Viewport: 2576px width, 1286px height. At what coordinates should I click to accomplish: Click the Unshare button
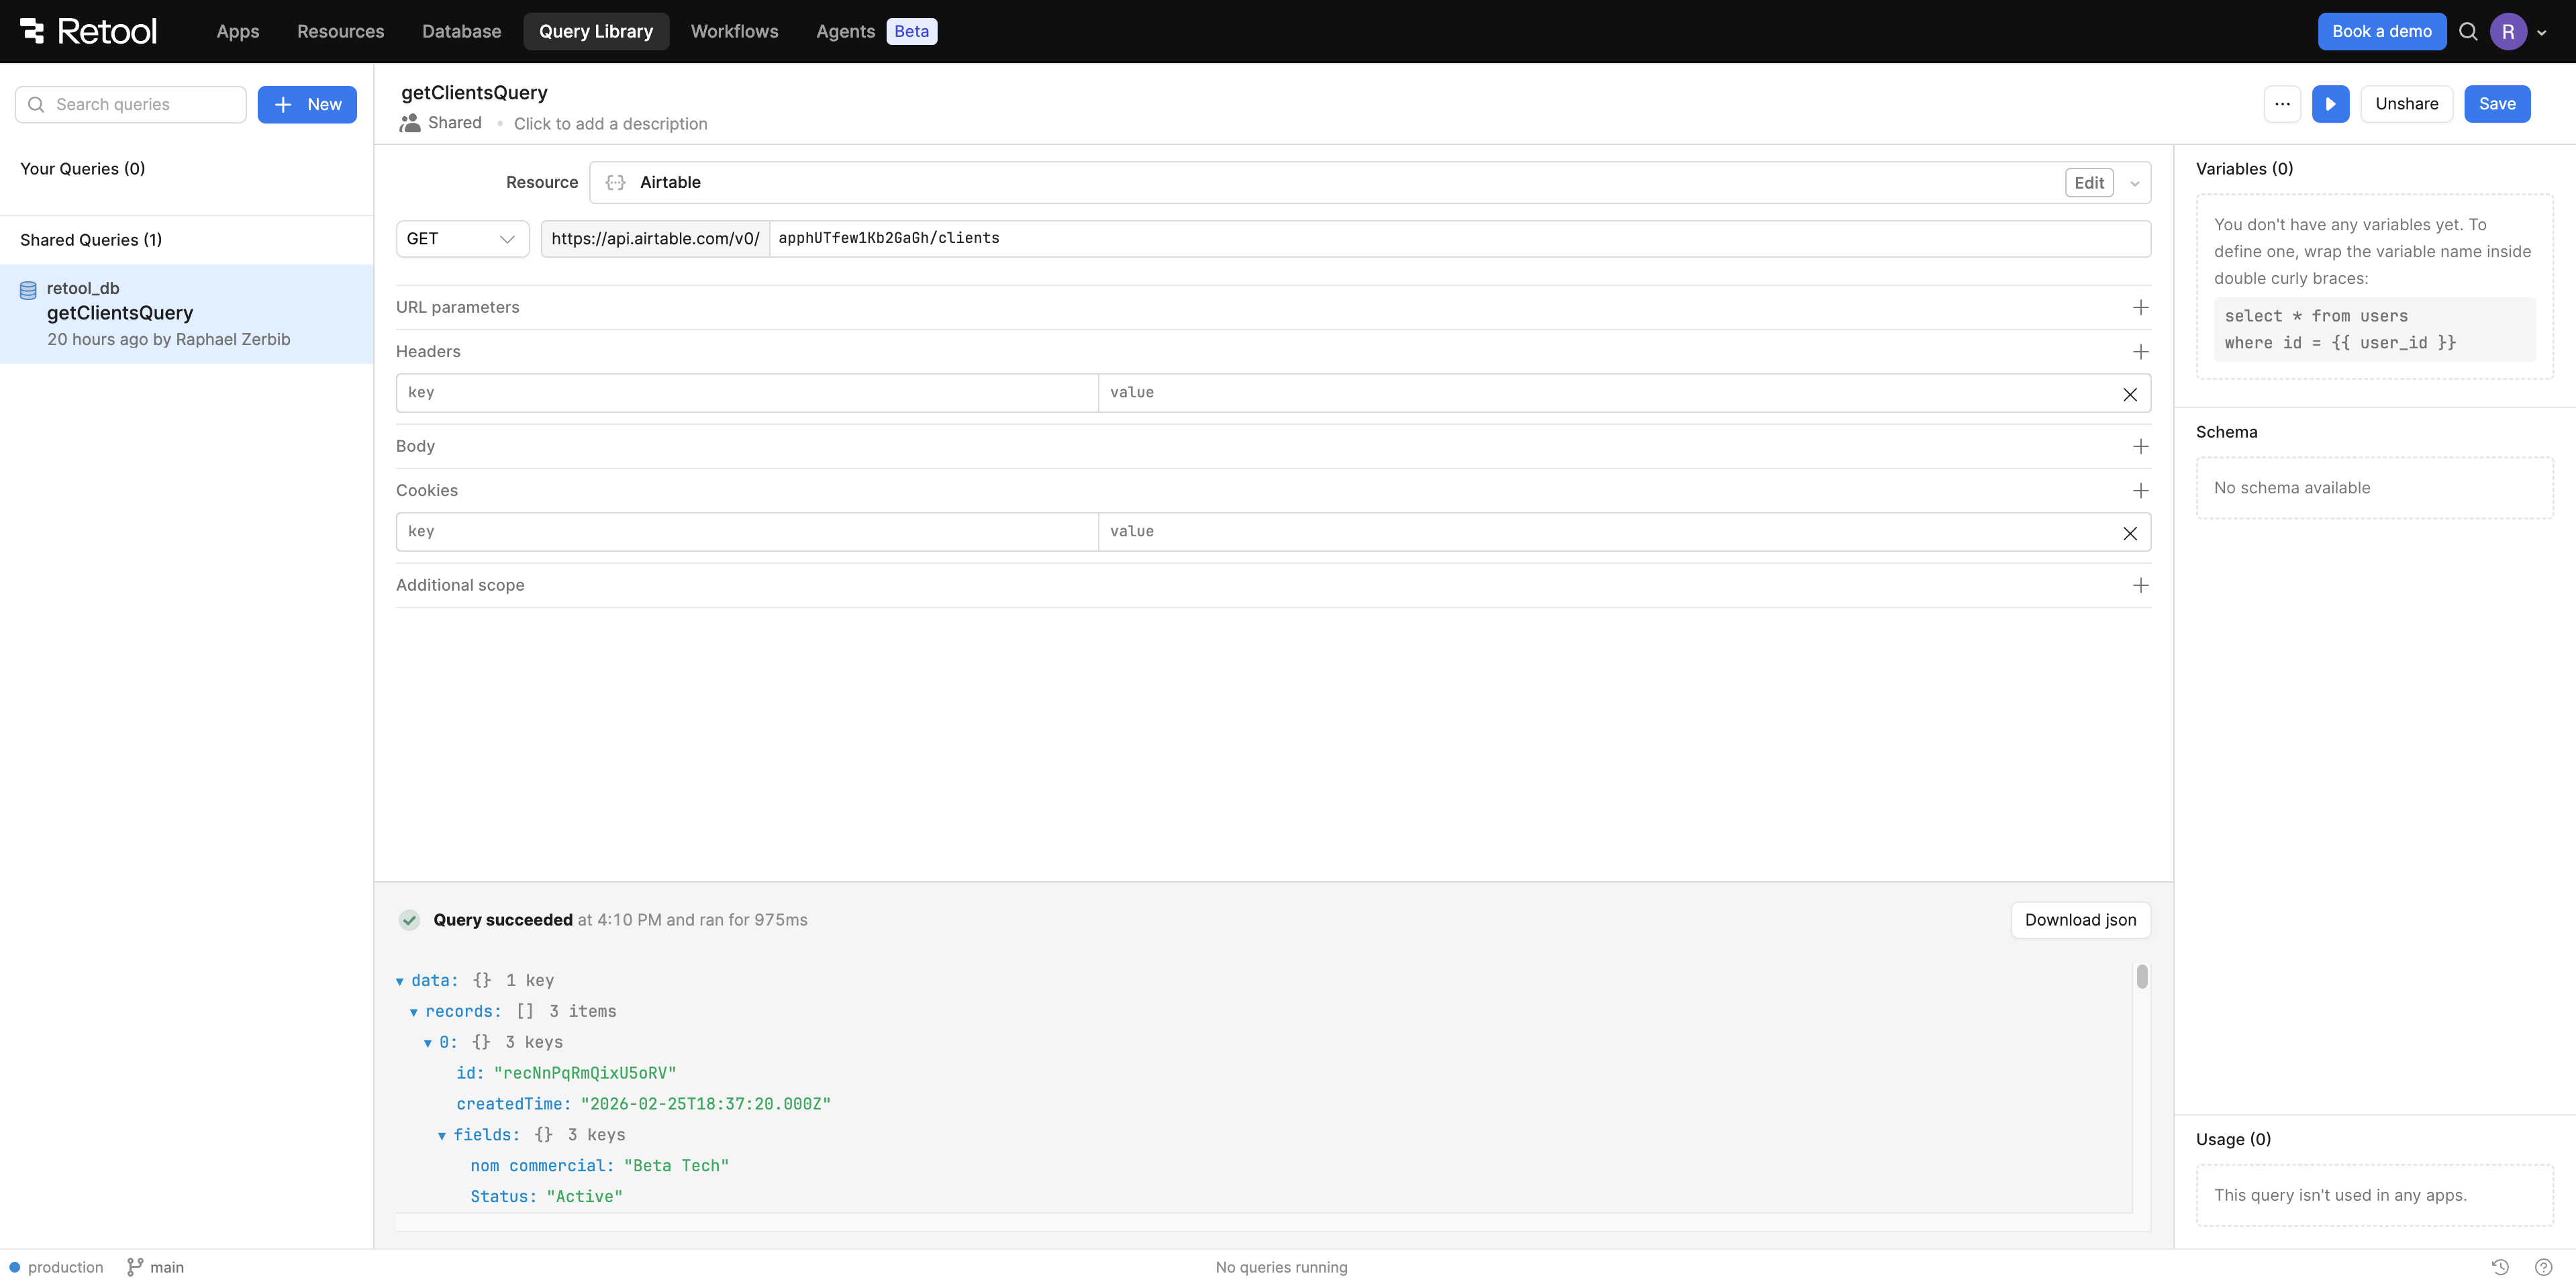tap(2406, 104)
